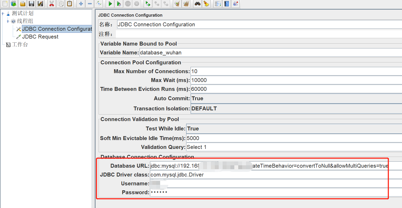Edit Max Number of Connections field
Viewport: 402px width, 208px height.
point(296,71)
